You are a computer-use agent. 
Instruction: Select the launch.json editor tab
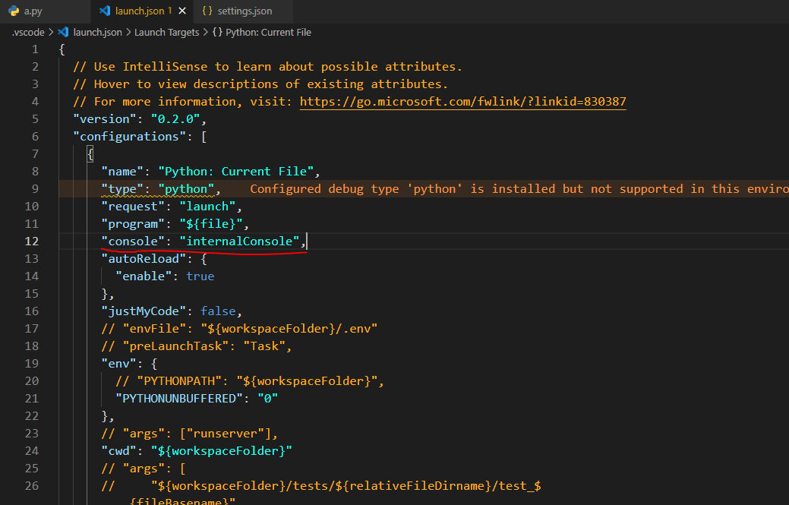coord(143,11)
